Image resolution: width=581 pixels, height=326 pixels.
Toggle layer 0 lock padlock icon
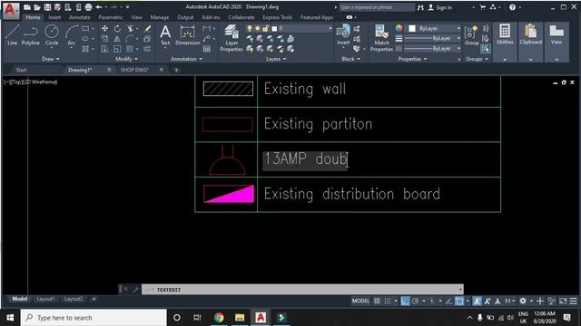pos(265,28)
